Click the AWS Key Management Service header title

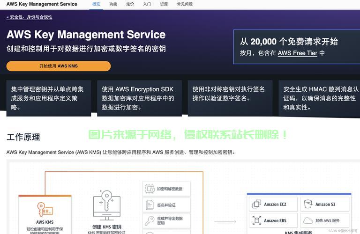coord(42,4)
